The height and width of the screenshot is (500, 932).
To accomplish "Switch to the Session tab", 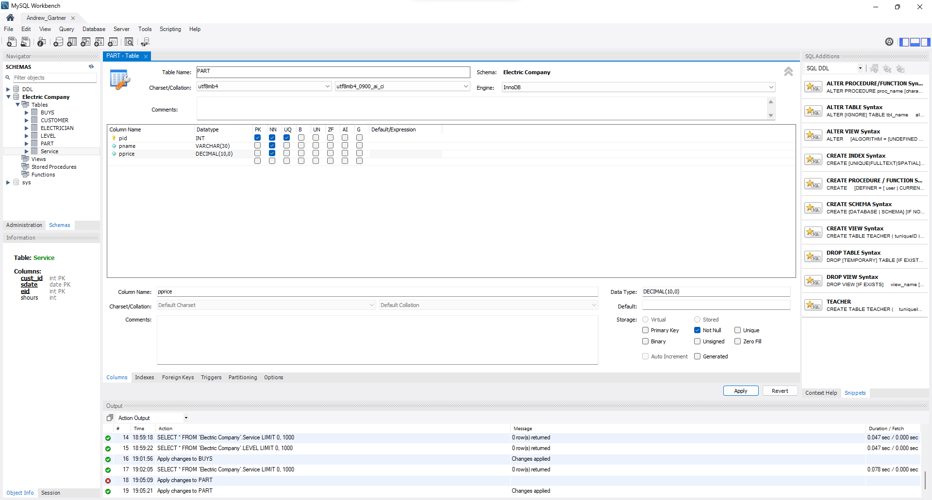I will [x=50, y=493].
